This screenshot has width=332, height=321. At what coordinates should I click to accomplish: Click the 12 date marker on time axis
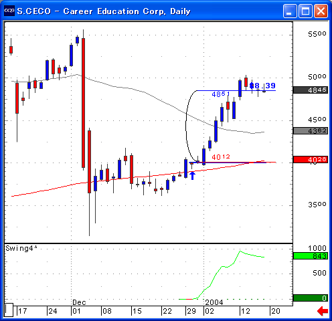point(246,311)
